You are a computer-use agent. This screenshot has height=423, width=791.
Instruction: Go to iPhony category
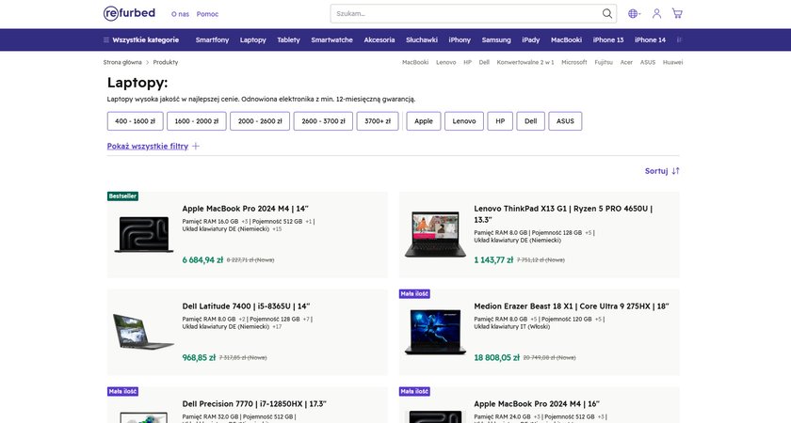pyautogui.click(x=460, y=39)
